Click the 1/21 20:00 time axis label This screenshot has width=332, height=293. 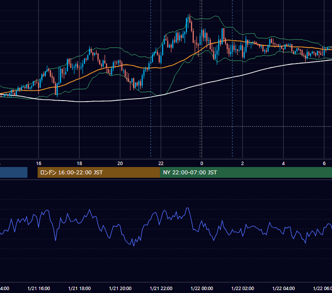tap(120, 288)
